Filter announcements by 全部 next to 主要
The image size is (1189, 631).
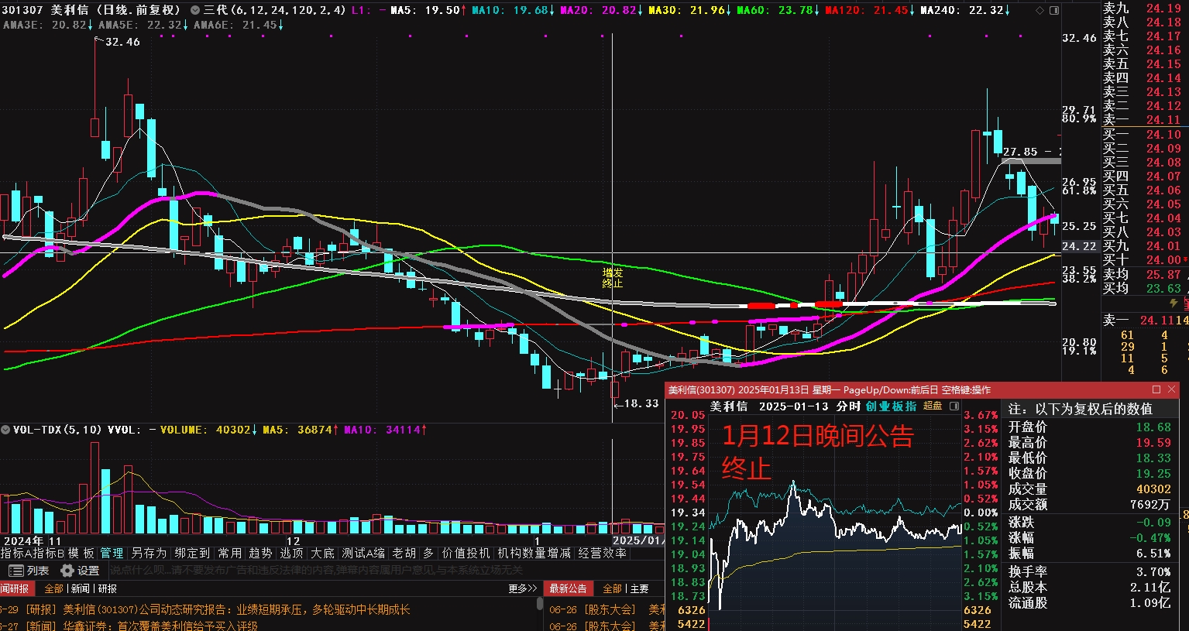(x=613, y=589)
